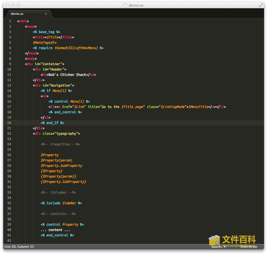The image size is (267, 254).
Task: Open the SilverStripe syntax selector
Action: pyautogui.click(x=249, y=246)
